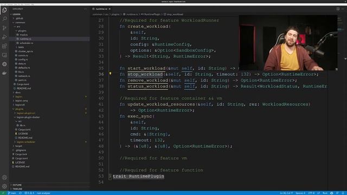Viewport: 347px width, 195px height.
Task: Click the feedback icon in status bar
Action: pyautogui.click(x=337, y=193)
